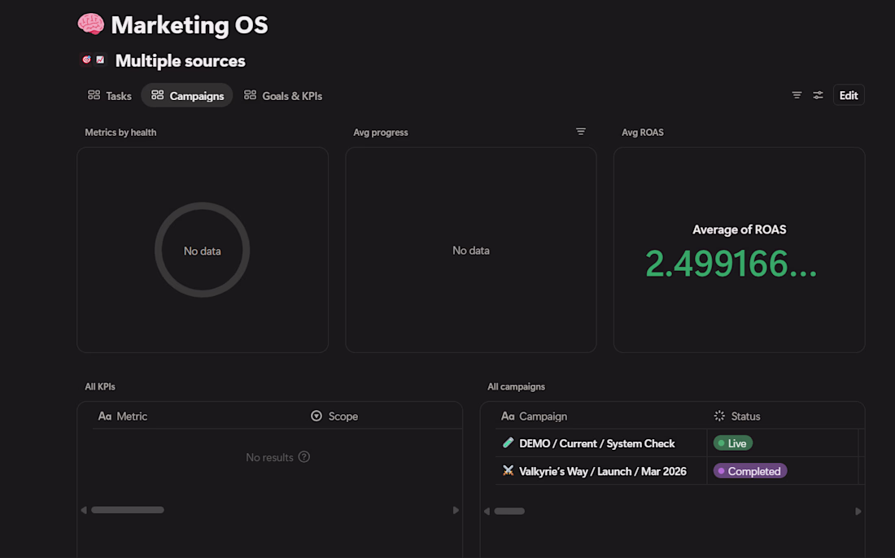Open the Metric column header menu
This screenshot has width=895, height=558.
pyautogui.click(x=123, y=416)
